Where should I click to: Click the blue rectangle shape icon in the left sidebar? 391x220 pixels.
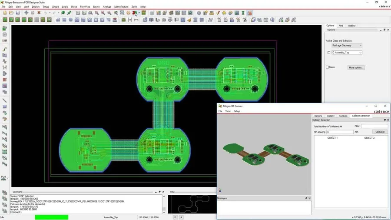[x=5, y=107]
